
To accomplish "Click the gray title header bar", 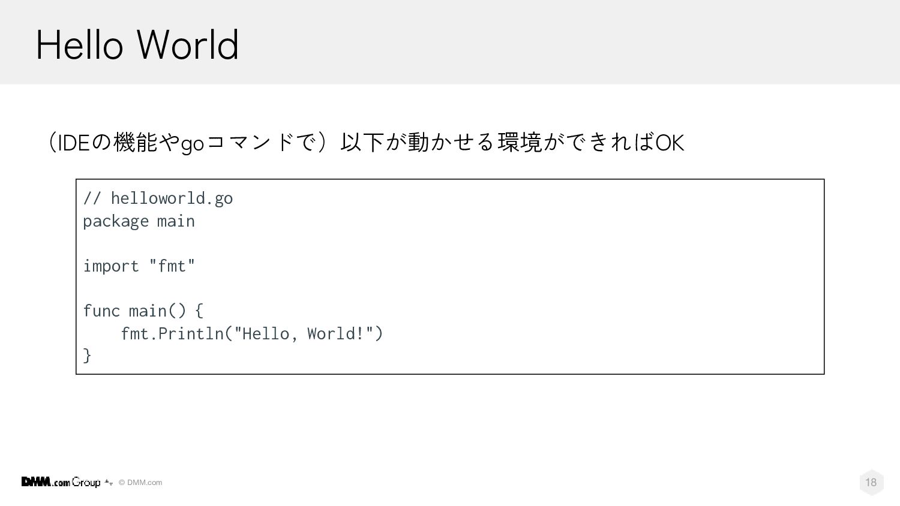I will click(x=450, y=42).
